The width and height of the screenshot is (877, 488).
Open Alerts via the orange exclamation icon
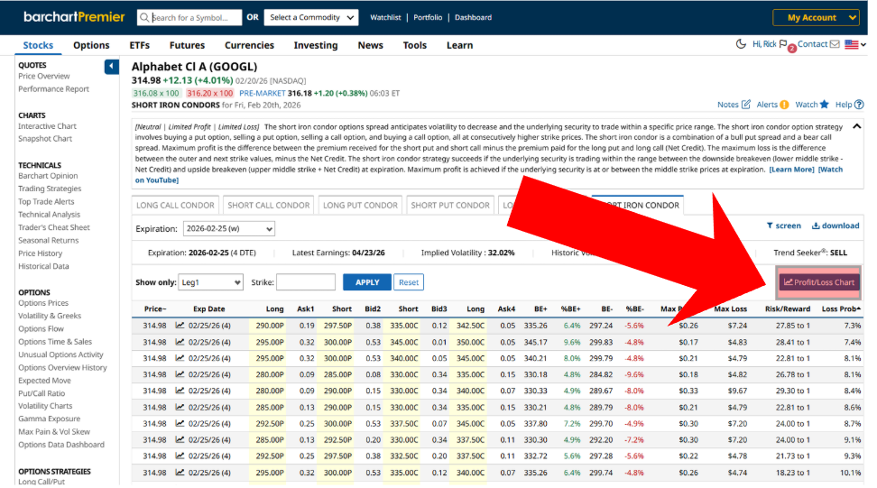[x=784, y=105]
